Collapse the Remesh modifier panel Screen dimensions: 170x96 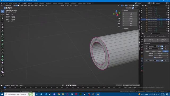point(145,49)
